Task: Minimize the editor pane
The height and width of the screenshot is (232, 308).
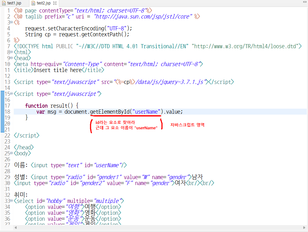Action: (305, 2)
